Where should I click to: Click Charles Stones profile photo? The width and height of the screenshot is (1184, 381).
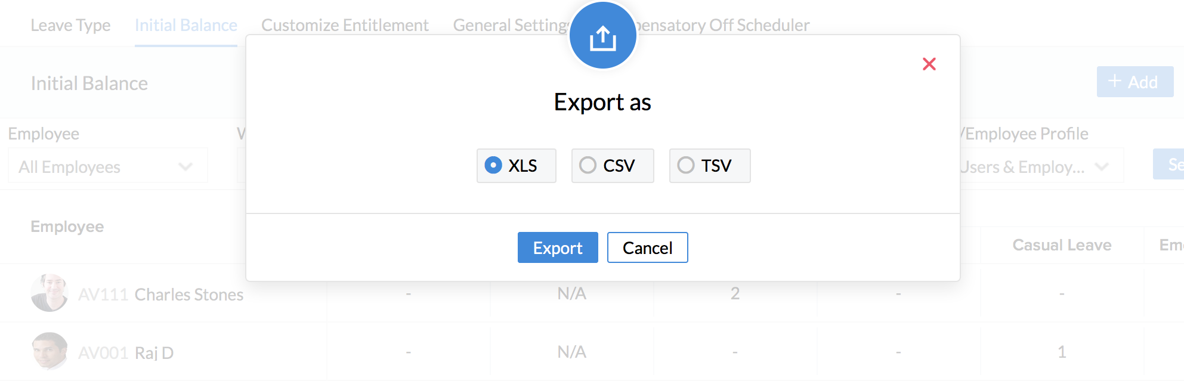coord(49,293)
